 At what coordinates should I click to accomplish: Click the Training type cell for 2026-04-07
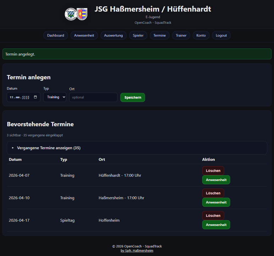(67, 175)
